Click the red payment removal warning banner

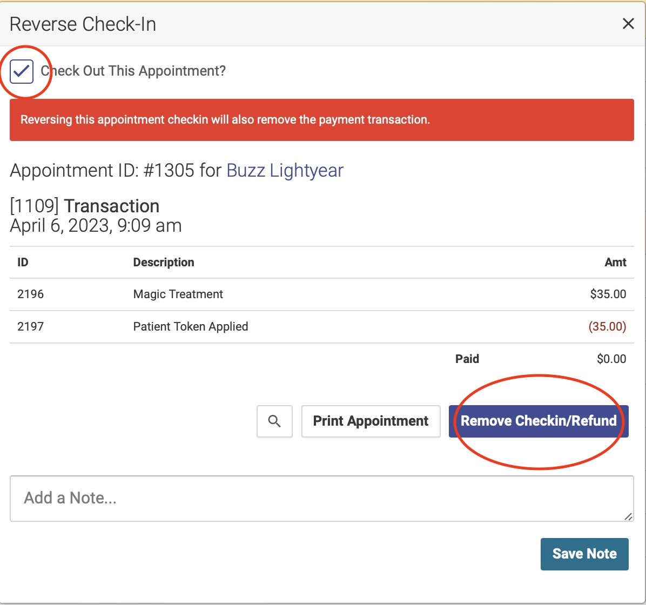pyautogui.click(x=322, y=120)
